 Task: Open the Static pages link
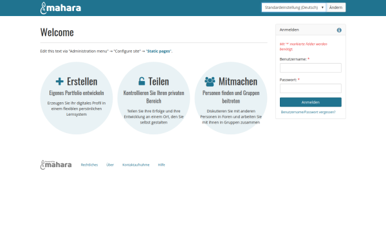(x=158, y=51)
